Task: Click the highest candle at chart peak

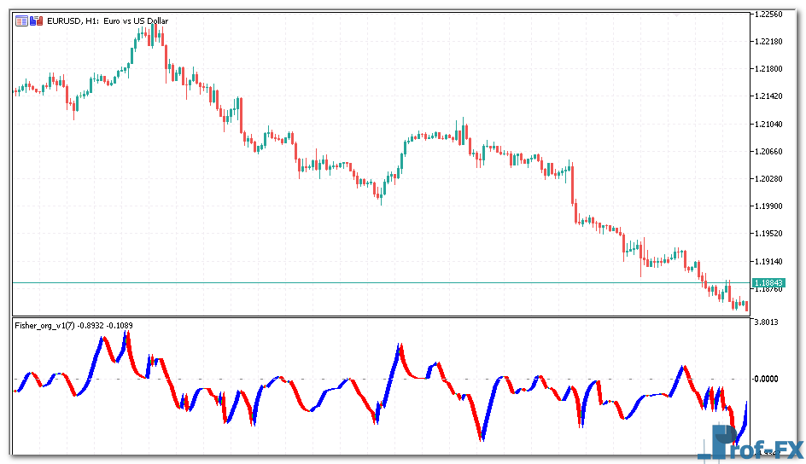Action: 154,34
